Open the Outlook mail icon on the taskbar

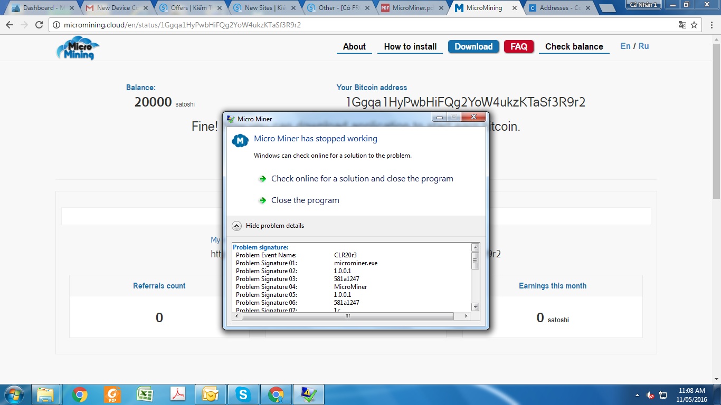click(211, 394)
